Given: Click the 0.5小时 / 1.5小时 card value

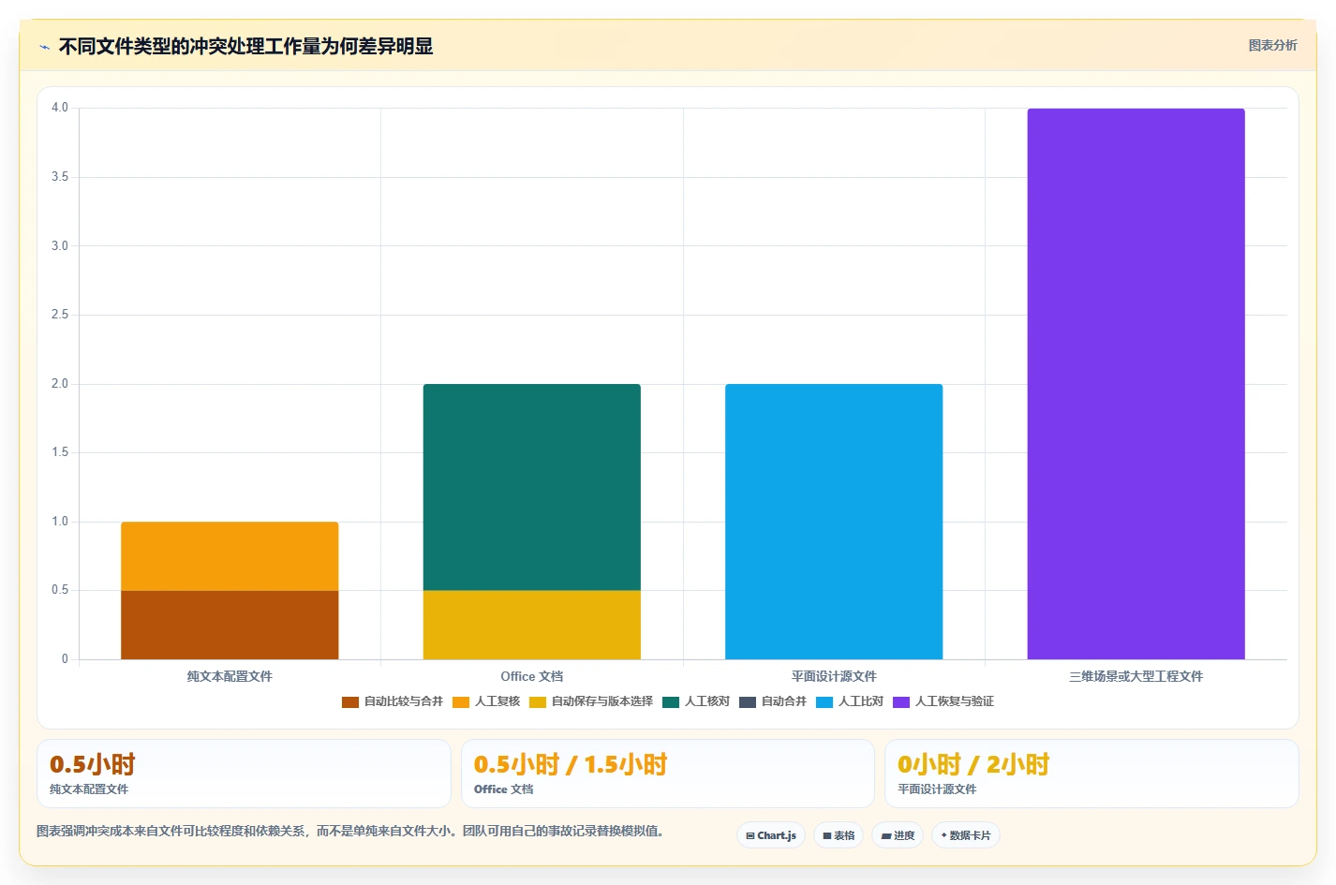Looking at the screenshot, I should [x=571, y=764].
